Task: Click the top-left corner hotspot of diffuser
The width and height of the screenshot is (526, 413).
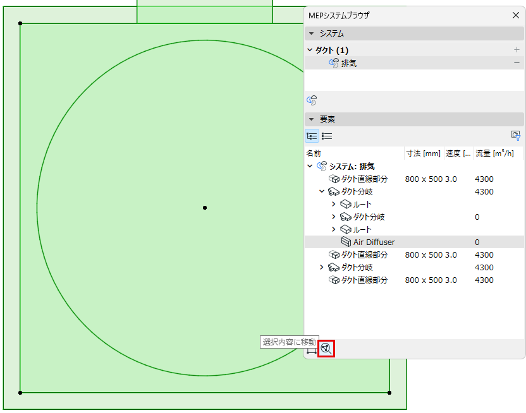Action: [20, 23]
